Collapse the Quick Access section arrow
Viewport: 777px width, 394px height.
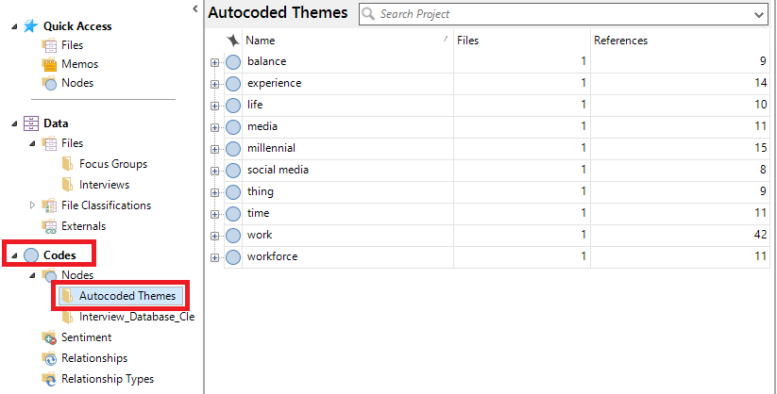point(14,26)
